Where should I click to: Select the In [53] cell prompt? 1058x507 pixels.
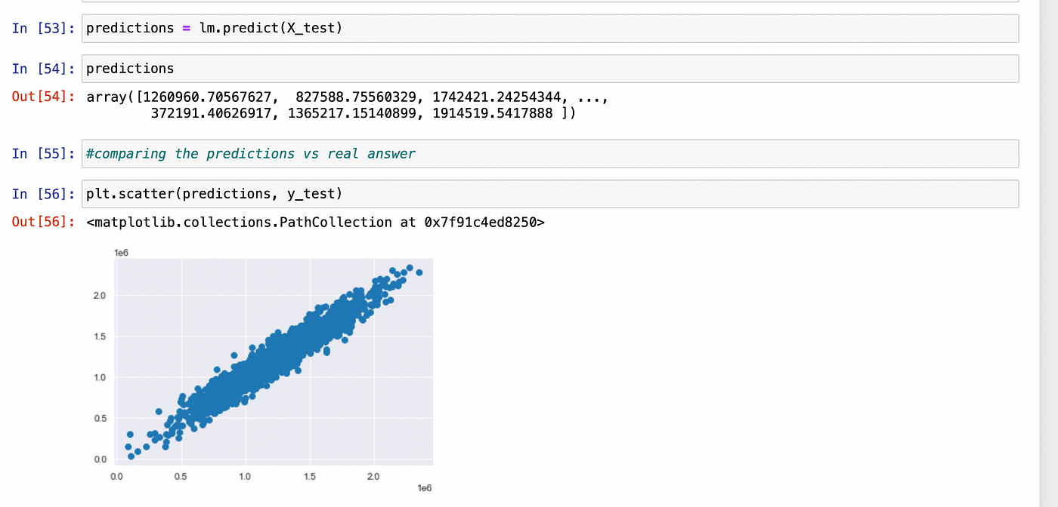[42, 28]
